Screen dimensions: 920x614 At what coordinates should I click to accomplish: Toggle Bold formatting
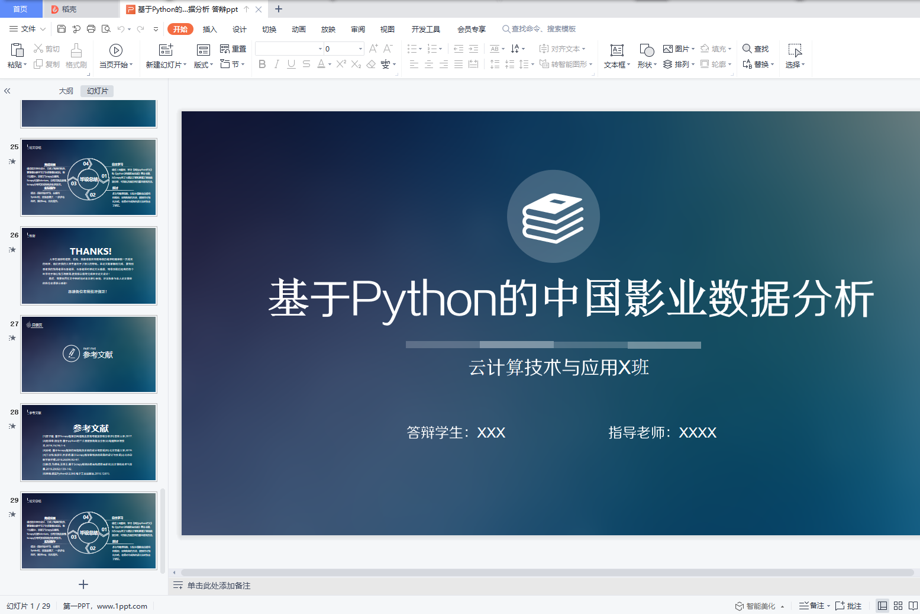(262, 64)
